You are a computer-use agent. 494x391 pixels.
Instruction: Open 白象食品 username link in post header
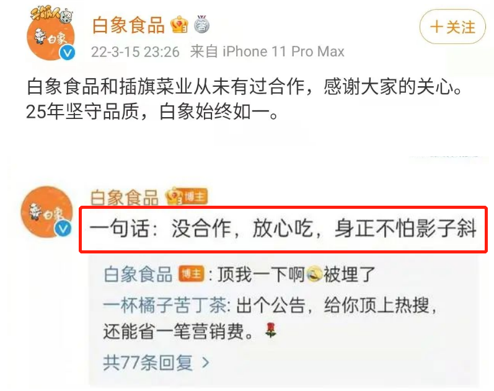coord(128,25)
